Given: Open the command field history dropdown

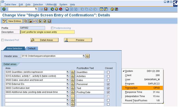Looking at the screenshot, I should coord(36,9).
